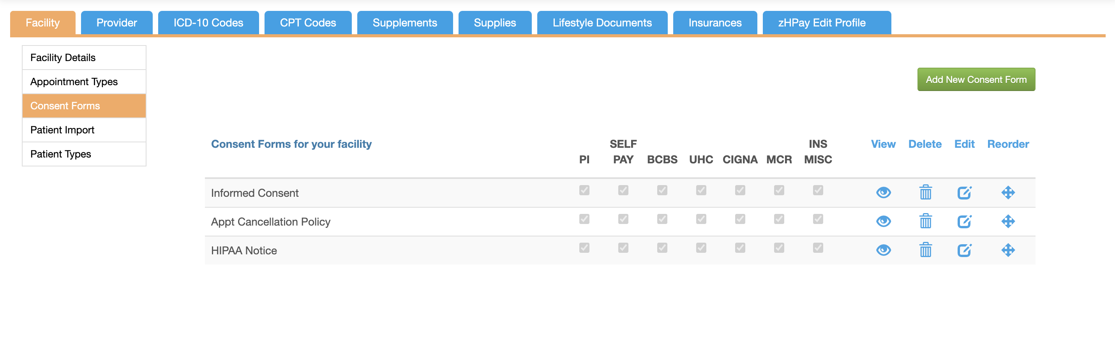Click the BCBS column header
The image size is (1115, 357).
click(x=662, y=159)
